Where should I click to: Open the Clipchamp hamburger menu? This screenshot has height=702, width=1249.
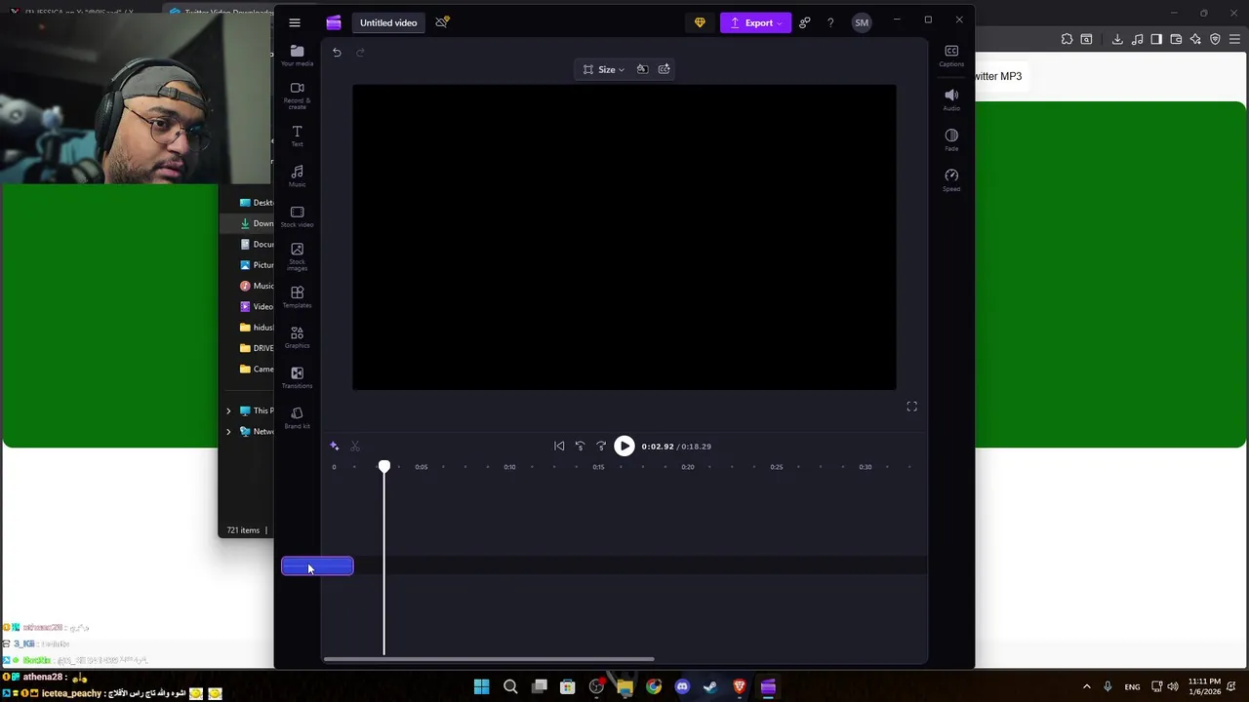[295, 22]
